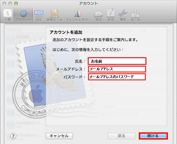The height and width of the screenshot is (144, 177).
Task: Open フォントとカラー (Fonts & Colors) pane
Action: [78, 15]
